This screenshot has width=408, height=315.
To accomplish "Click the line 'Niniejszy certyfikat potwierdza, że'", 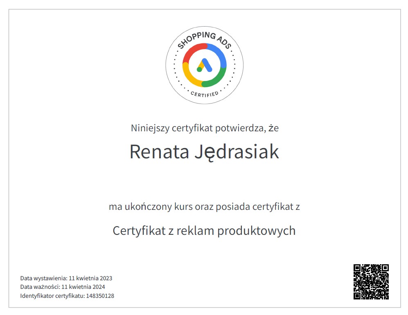I will tap(205, 128).
